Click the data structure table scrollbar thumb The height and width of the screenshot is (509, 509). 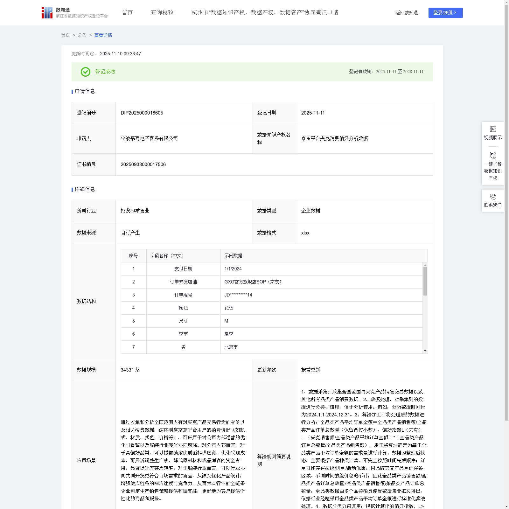[x=425, y=281]
